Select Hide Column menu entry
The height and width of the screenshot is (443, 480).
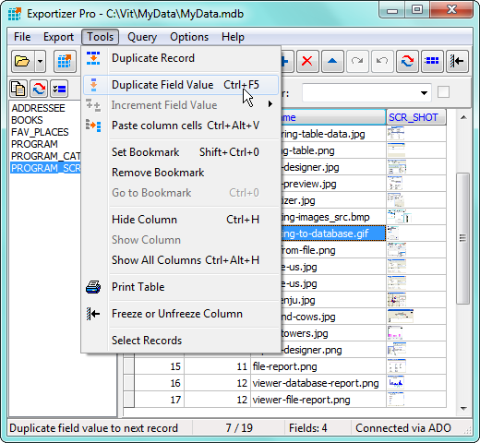coord(181,220)
